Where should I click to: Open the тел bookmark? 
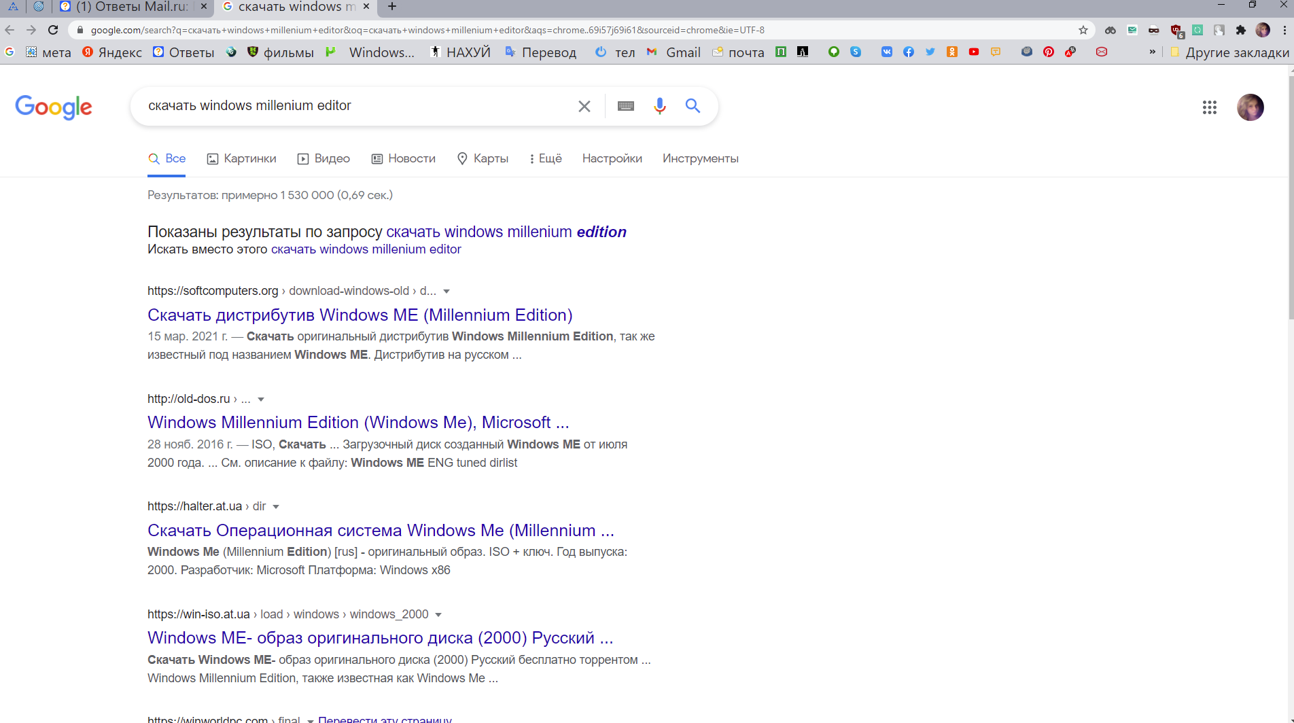(x=615, y=52)
